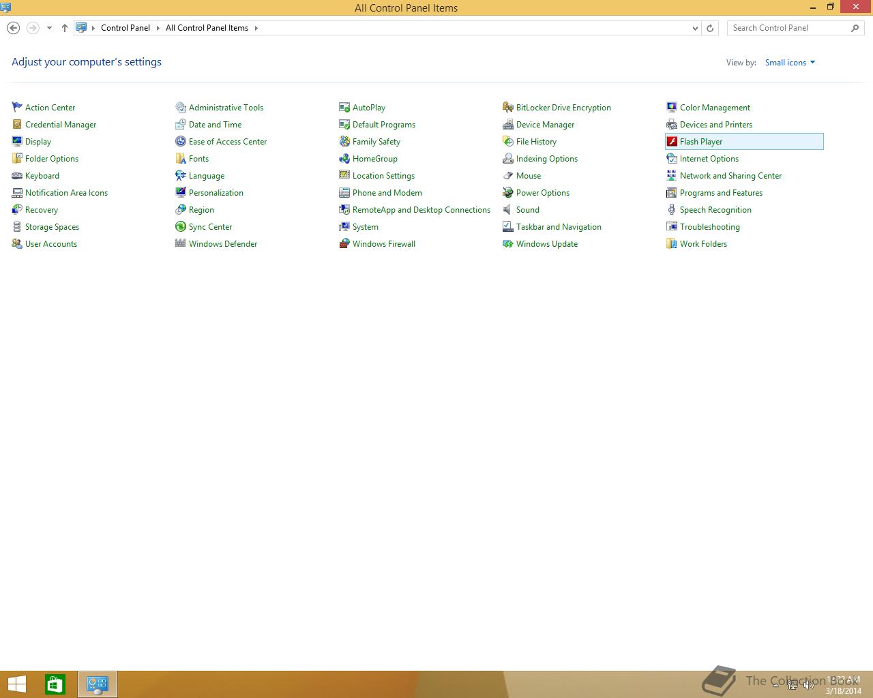The image size is (873, 698).
Task: Click the Credential Manager safe icon
Action: [x=17, y=124]
